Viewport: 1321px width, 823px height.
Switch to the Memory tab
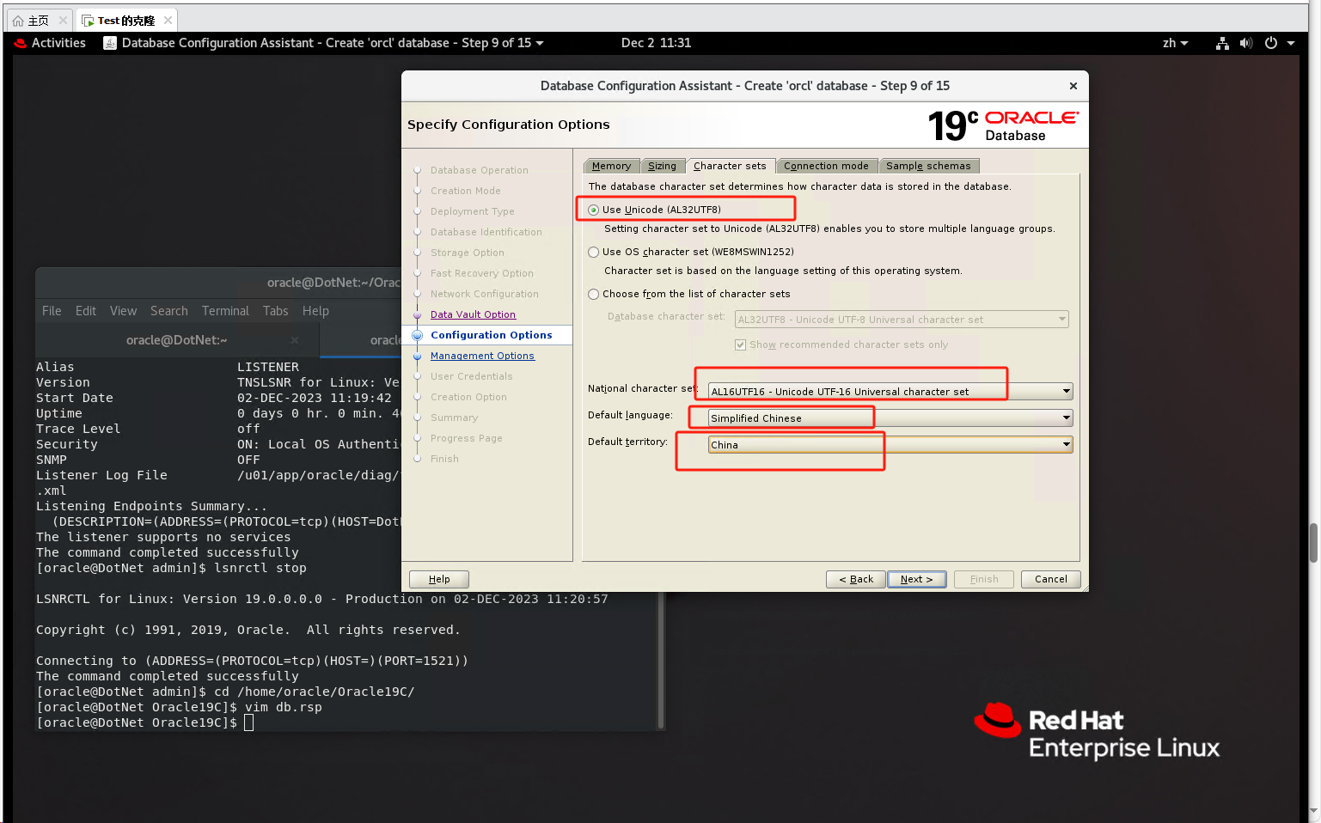coord(611,166)
